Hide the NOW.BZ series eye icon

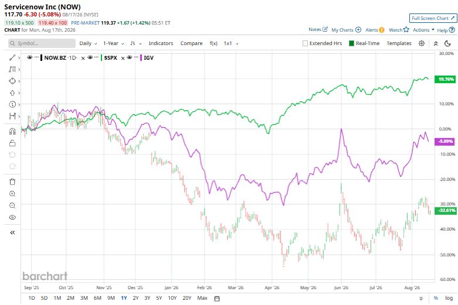coord(29,57)
